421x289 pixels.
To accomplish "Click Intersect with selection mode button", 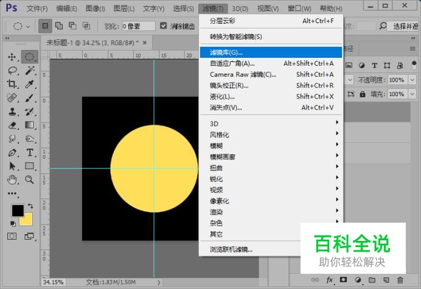I will pyautogui.click(x=86, y=26).
